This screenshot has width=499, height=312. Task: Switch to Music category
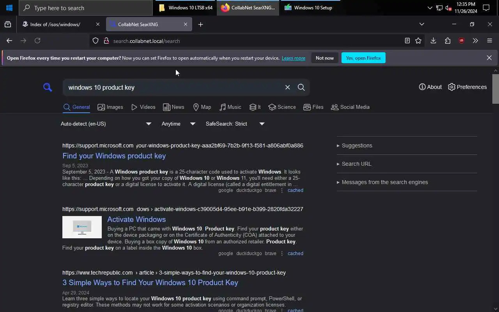(230, 107)
